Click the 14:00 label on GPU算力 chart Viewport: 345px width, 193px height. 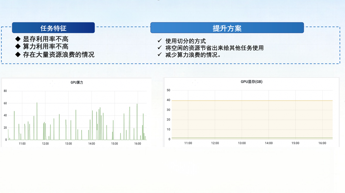click(92, 144)
